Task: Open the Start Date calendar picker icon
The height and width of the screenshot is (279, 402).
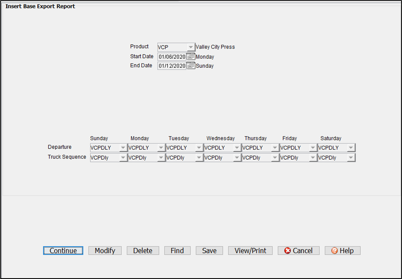Action: point(191,57)
